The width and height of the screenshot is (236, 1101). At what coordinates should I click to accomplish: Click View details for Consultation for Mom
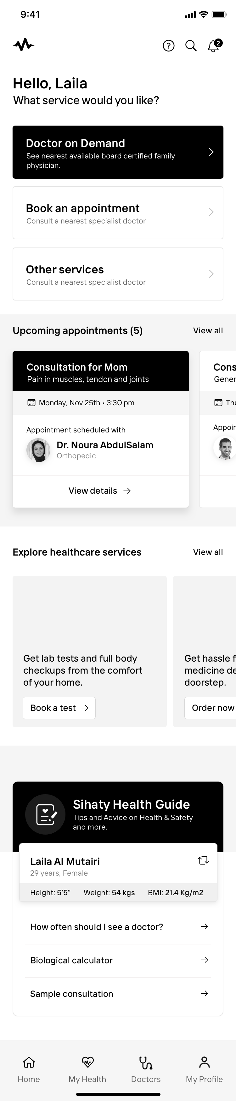[x=100, y=491]
